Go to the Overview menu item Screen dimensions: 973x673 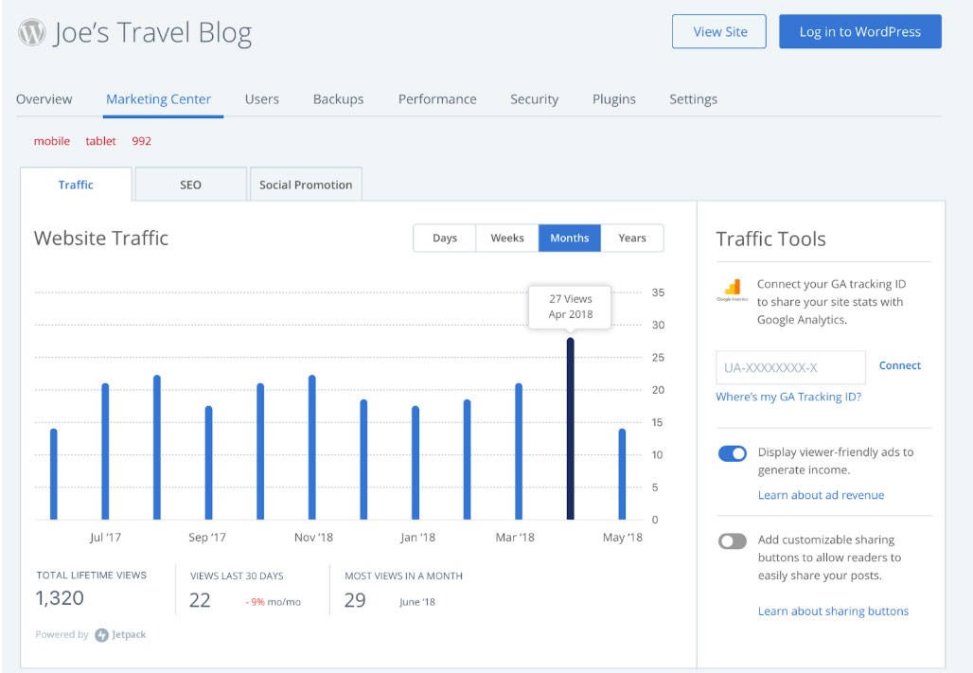[x=44, y=99]
